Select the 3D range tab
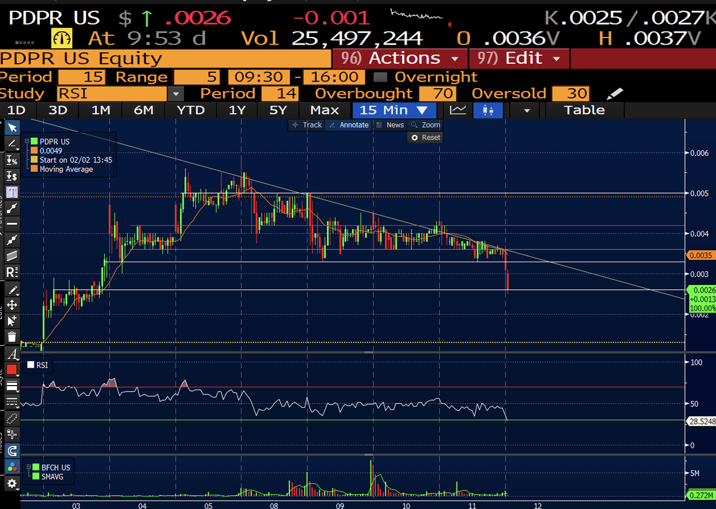This screenshot has height=509, width=716. [58, 110]
